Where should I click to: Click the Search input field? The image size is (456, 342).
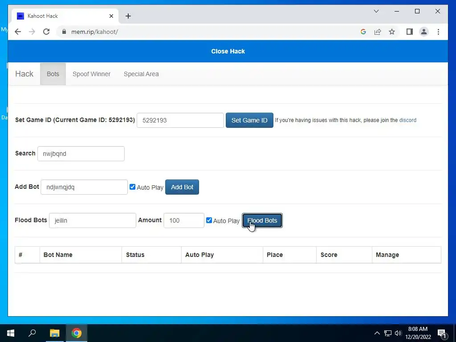click(x=81, y=154)
